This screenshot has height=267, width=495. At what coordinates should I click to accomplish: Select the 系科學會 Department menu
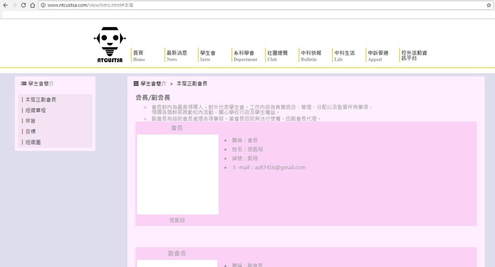tap(245, 56)
